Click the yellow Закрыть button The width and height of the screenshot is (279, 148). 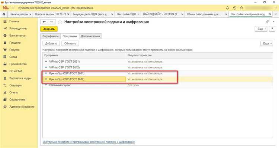(49, 29)
